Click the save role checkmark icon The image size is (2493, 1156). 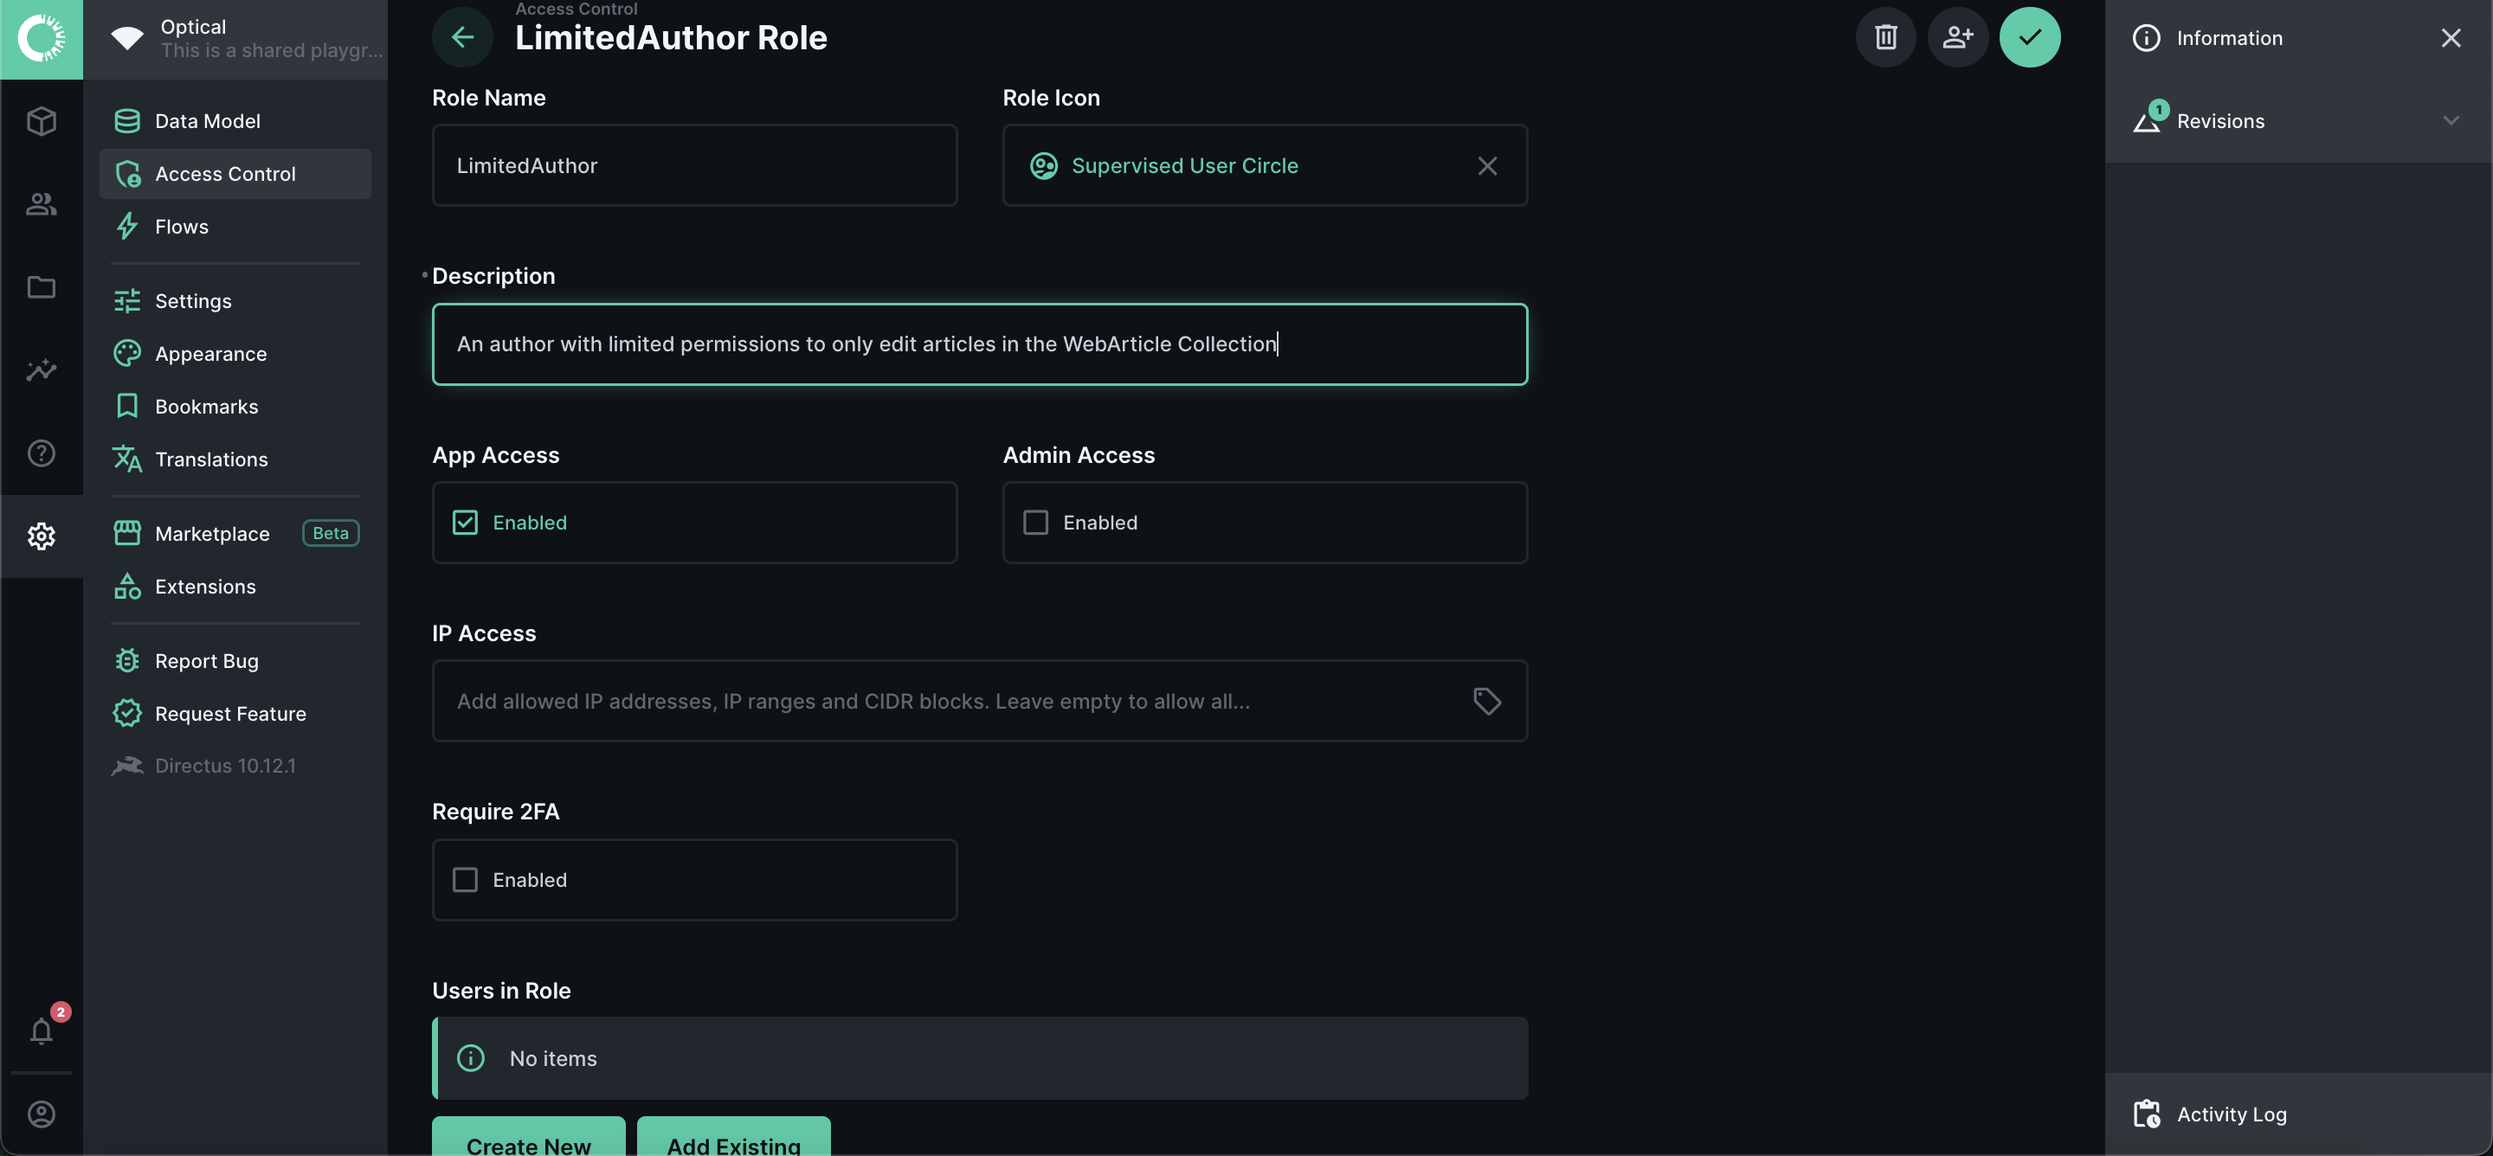tap(2031, 35)
